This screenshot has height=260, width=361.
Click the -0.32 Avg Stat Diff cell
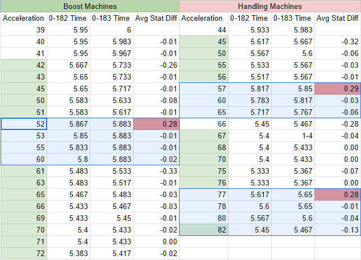pos(338,41)
